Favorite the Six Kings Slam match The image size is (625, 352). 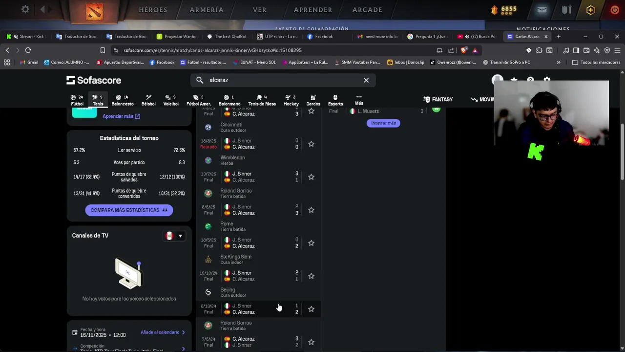[x=311, y=276]
